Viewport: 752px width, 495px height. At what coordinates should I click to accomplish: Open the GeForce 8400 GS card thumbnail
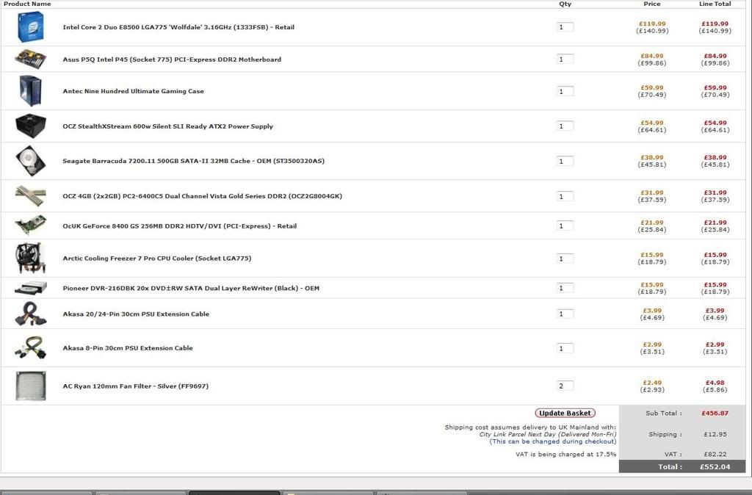(x=31, y=225)
